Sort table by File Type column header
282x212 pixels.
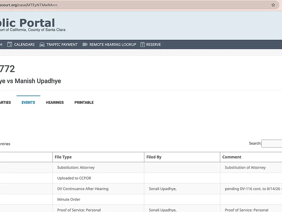pos(98,157)
